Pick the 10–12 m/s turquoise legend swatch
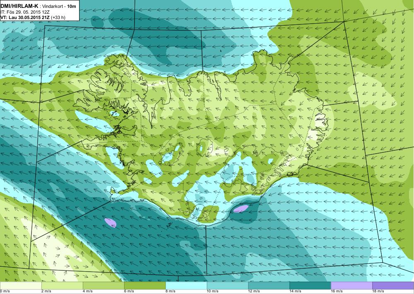This screenshot has height=294, width=414. (x=228, y=285)
